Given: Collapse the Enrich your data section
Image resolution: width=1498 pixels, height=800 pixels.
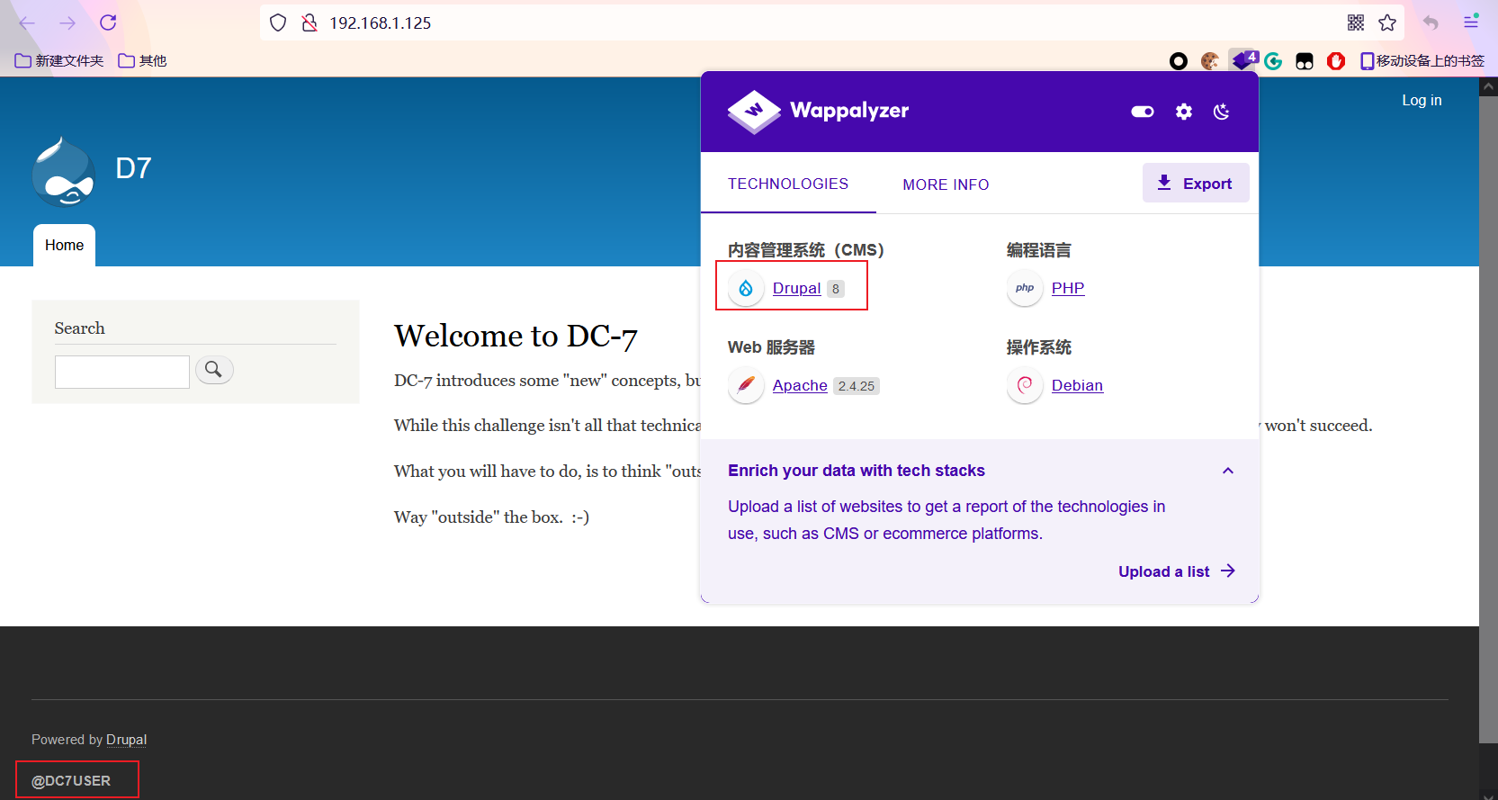Looking at the screenshot, I should 1228,471.
